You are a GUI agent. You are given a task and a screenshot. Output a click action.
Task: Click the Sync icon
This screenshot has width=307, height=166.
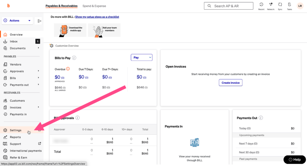tap(280, 4)
